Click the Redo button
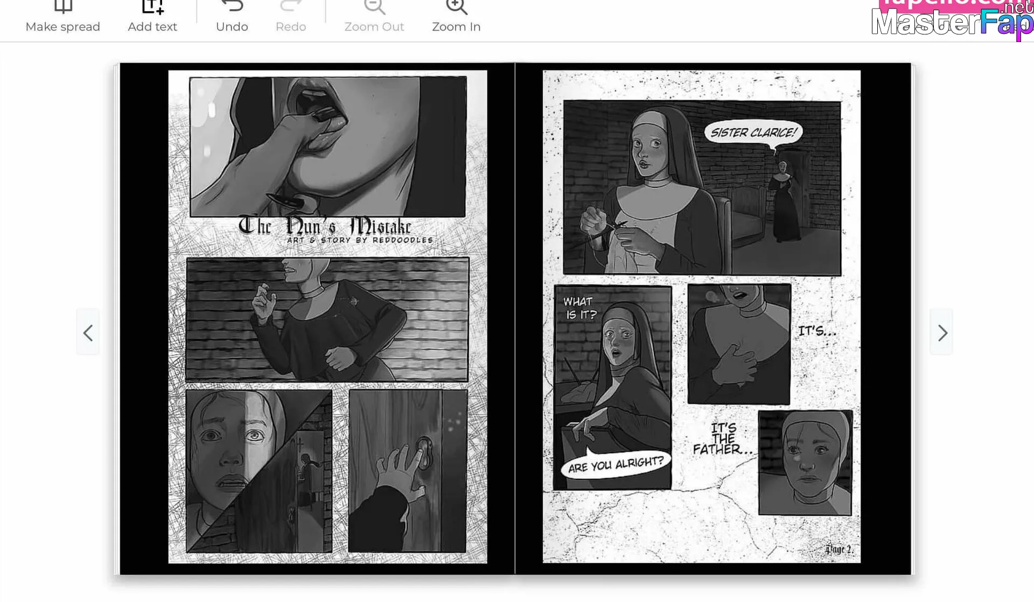Screen dimensions: 1034x602 coord(291,18)
